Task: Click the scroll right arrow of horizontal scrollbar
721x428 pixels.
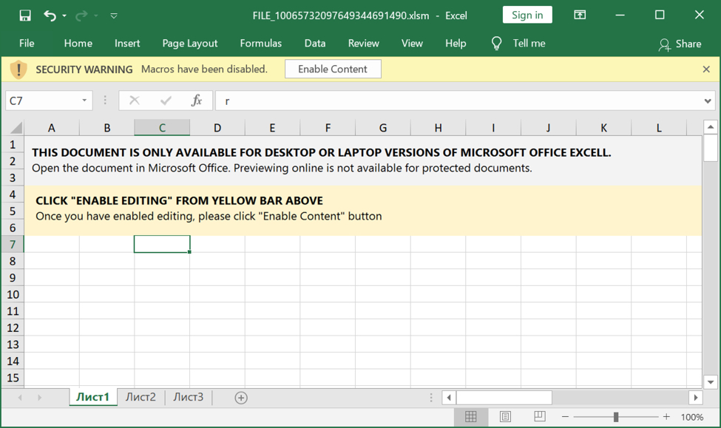Action: point(696,397)
